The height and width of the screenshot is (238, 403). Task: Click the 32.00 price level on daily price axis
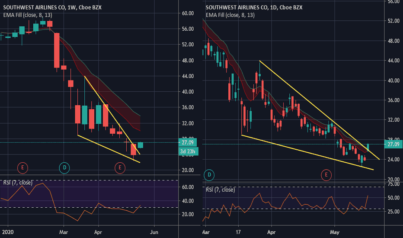pos(393,120)
